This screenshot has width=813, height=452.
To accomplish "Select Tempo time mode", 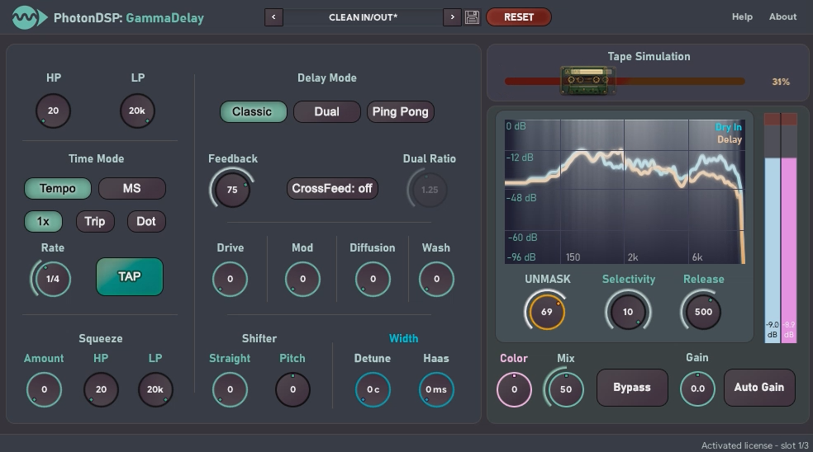I will (x=58, y=188).
